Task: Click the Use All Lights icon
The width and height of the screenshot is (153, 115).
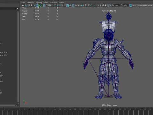Action: [x=79, y=5]
